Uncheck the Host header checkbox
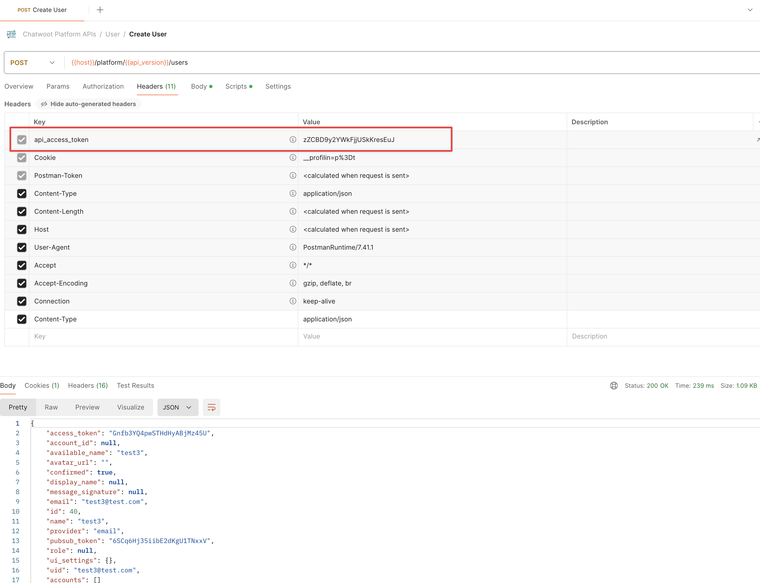760x583 pixels. (21, 230)
